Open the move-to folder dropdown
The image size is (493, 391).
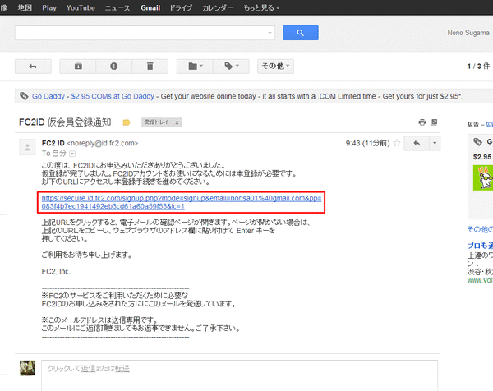195,67
